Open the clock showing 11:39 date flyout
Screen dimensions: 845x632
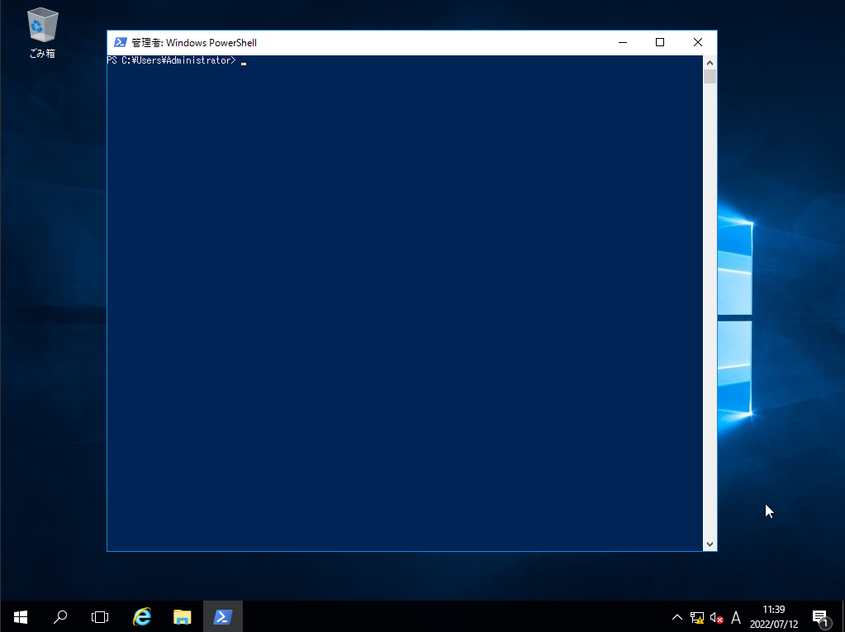tap(774, 616)
